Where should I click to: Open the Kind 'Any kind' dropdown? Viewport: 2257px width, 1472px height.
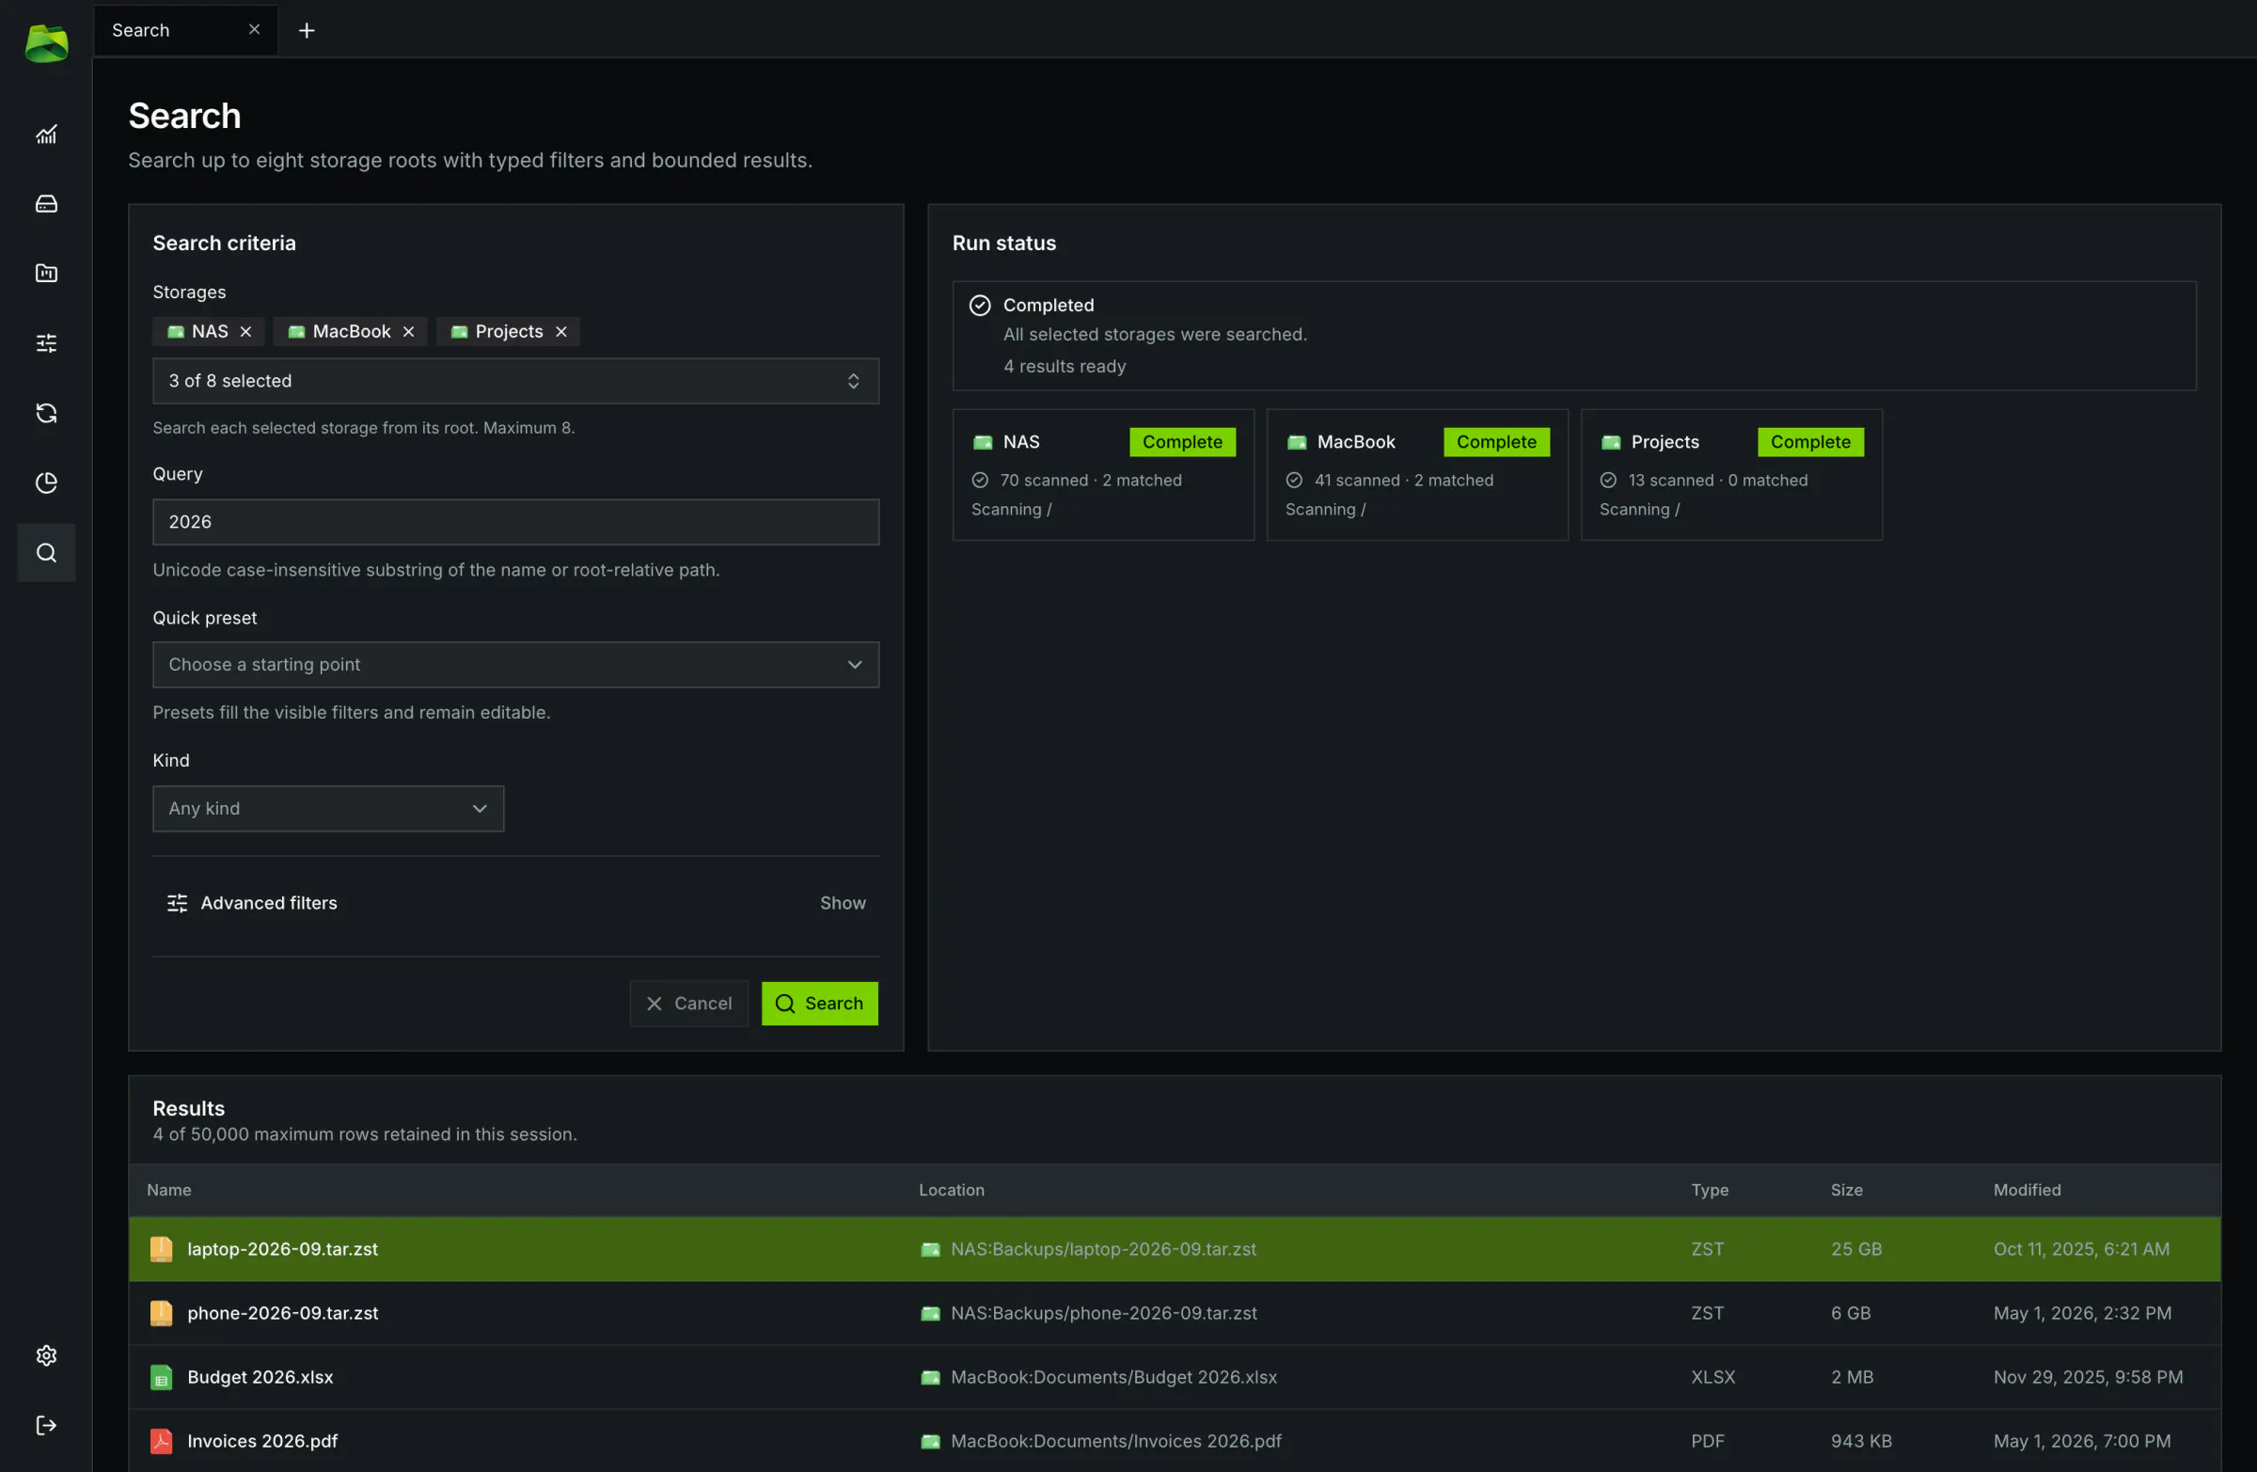coord(328,809)
